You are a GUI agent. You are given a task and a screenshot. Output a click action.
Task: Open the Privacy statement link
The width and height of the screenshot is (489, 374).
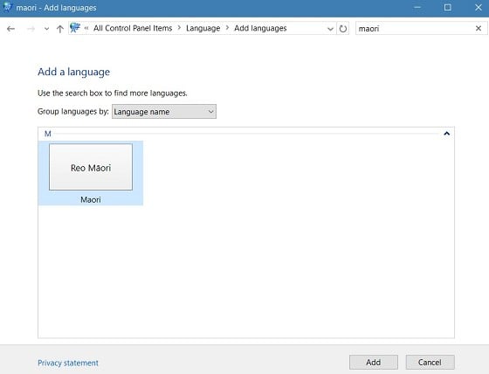pyautogui.click(x=68, y=363)
